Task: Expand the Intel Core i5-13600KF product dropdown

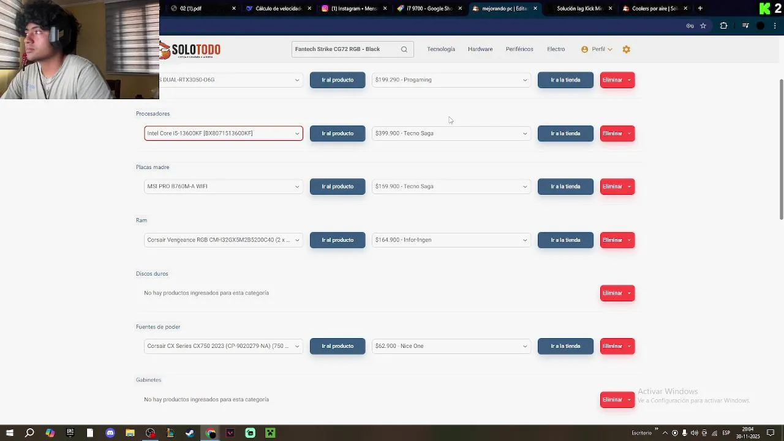Action: tap(224, 134)
